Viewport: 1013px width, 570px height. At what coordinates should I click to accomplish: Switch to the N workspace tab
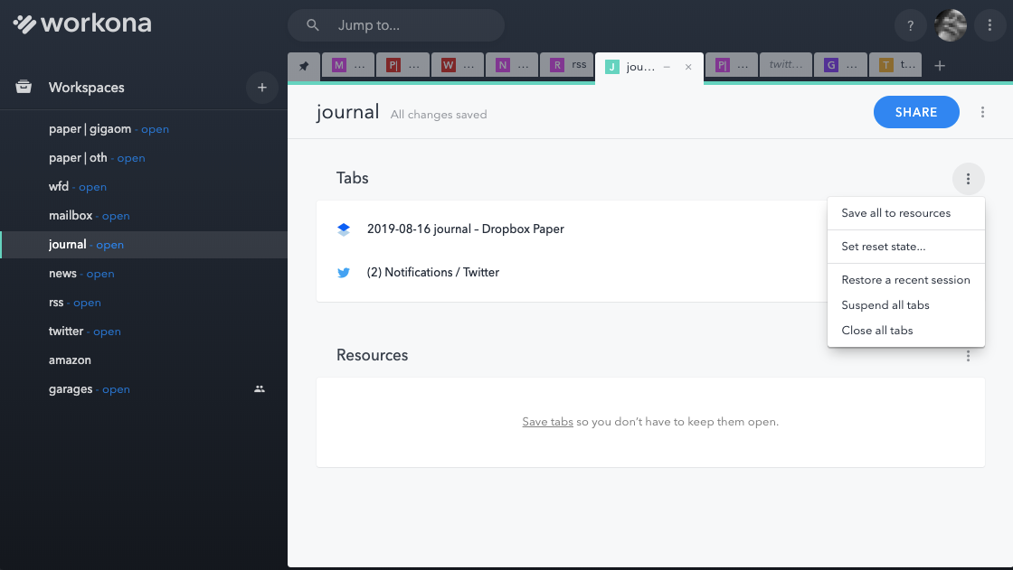tap(512, 65)
